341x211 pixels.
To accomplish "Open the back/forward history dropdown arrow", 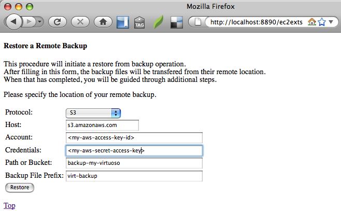I will pos(40,22).
